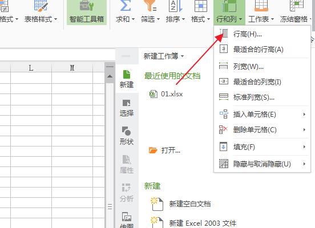Select column M header
Image resolution: width=315 pixels, height=228 pixels.
(72, 68)
